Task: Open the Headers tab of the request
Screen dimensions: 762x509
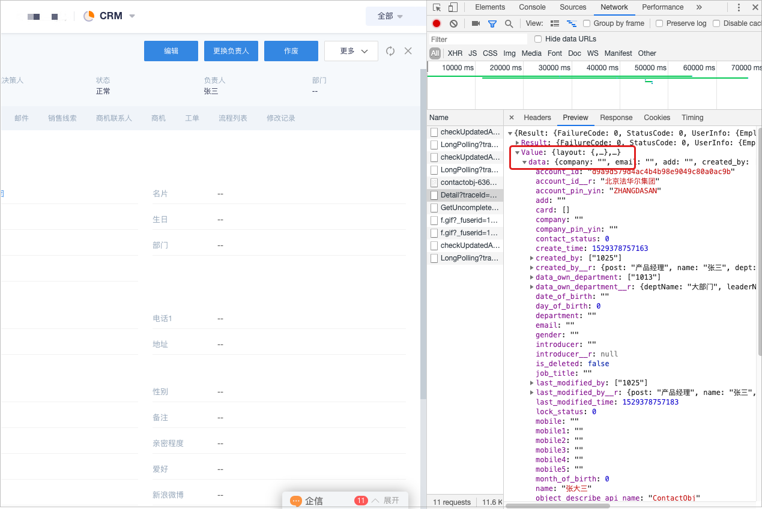Action: pos(537,118)
